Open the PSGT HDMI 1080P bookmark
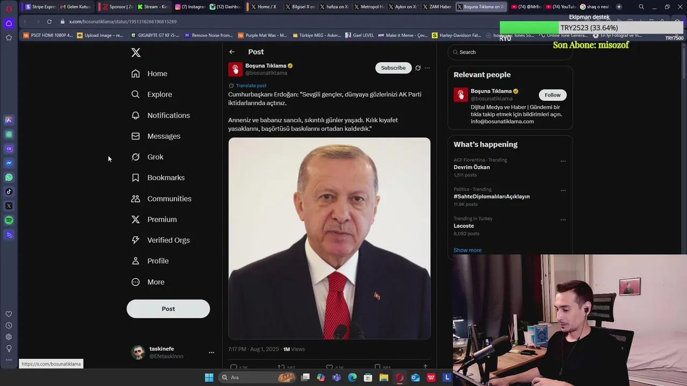Viewport: 687px width, 386px height. tap(48, 35)
